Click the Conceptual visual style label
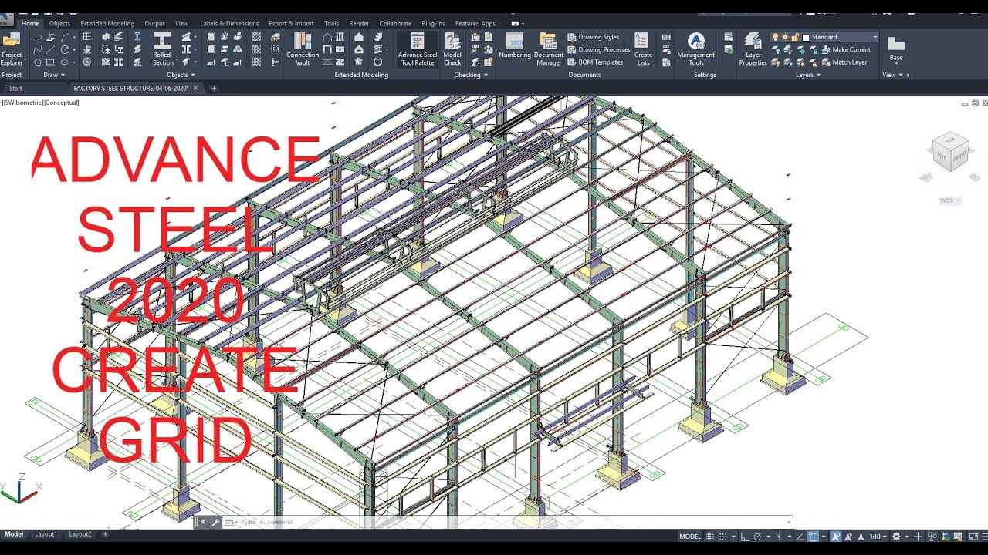This screenshot has width=988, height=555. click(62, 103)
